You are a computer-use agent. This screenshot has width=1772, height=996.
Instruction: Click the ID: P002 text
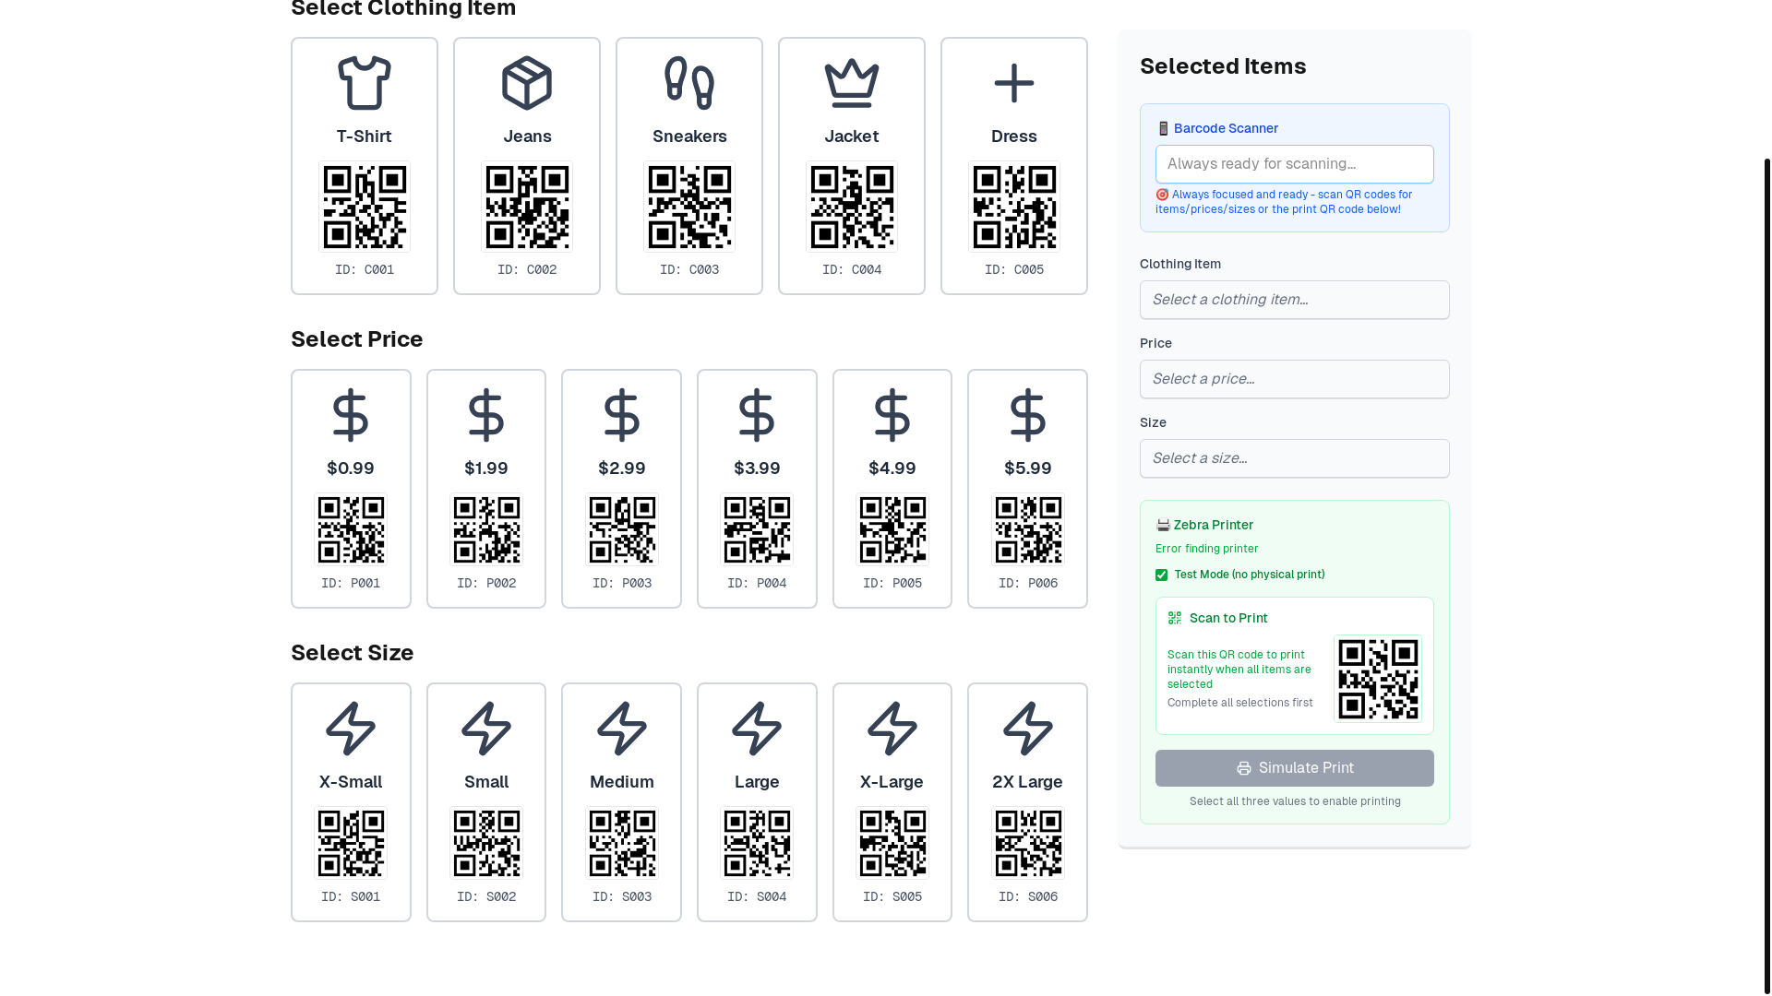[x=486, y=584]
